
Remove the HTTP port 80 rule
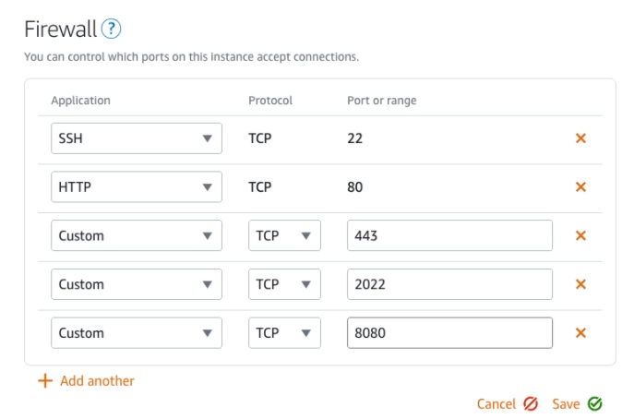point(580,187)
